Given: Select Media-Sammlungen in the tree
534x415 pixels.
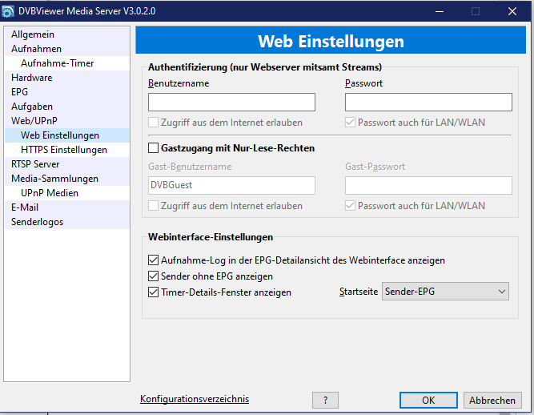Looking at the screenshot, I should (67, 179).
